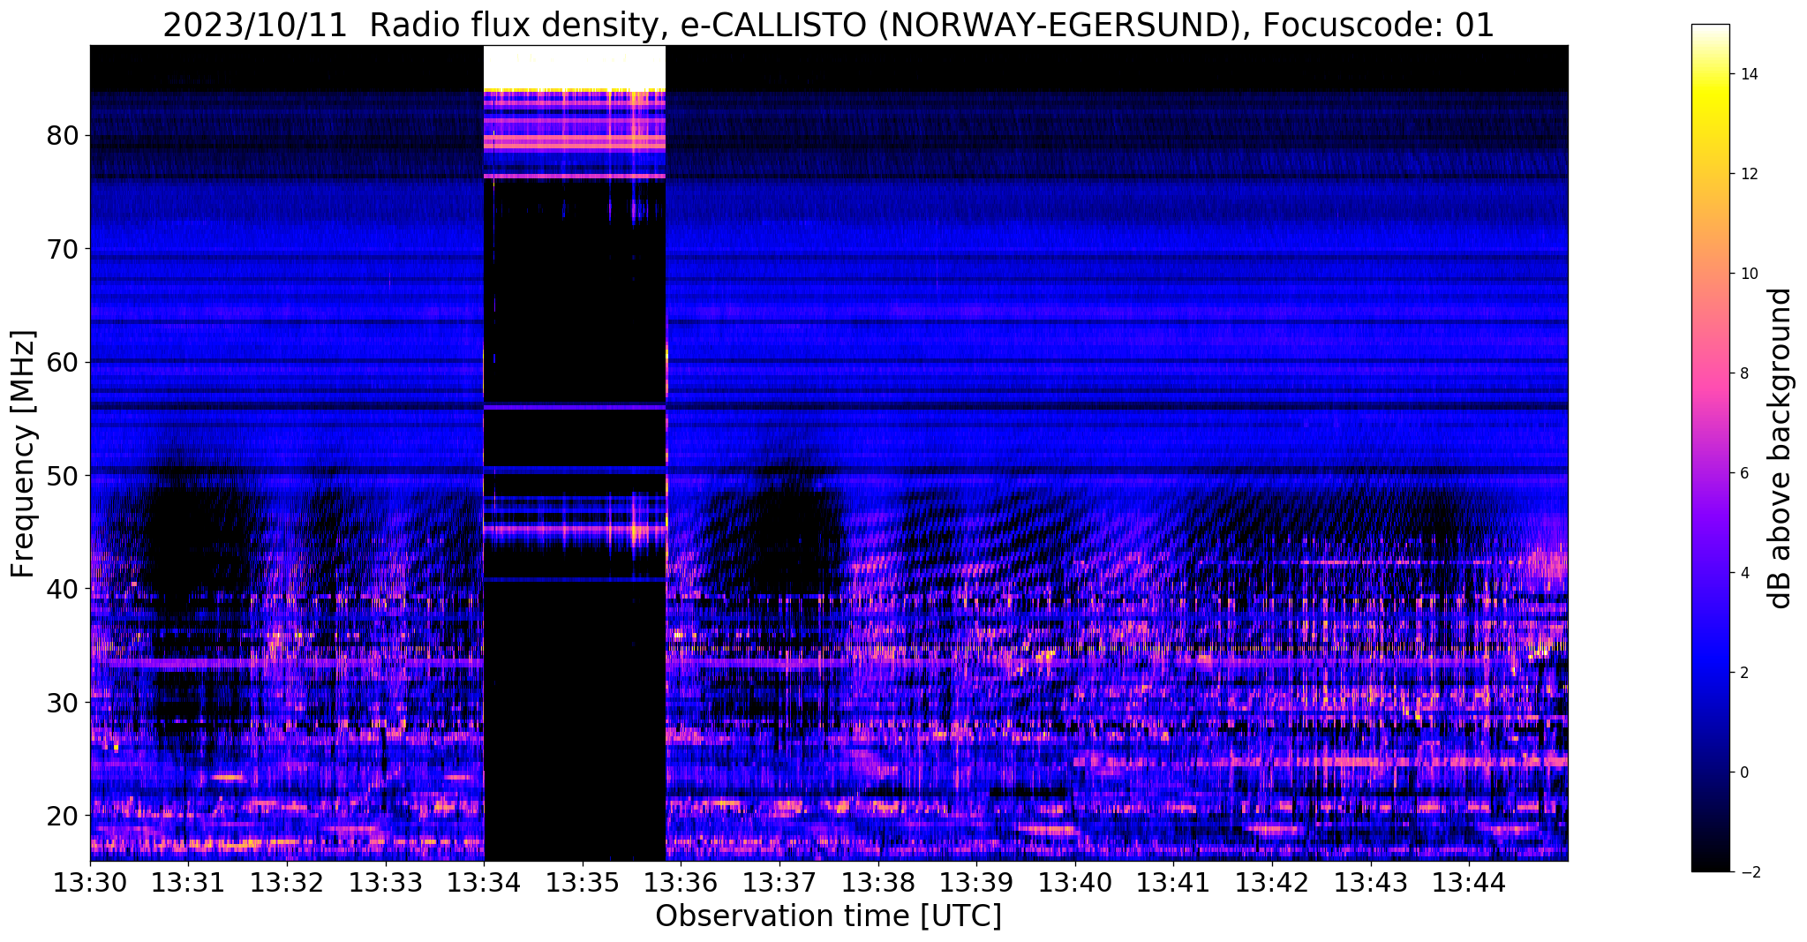Click the 30 MHz frequency tick label
The height and width of the screenshot is (942, 1807).
coord(63,702)
